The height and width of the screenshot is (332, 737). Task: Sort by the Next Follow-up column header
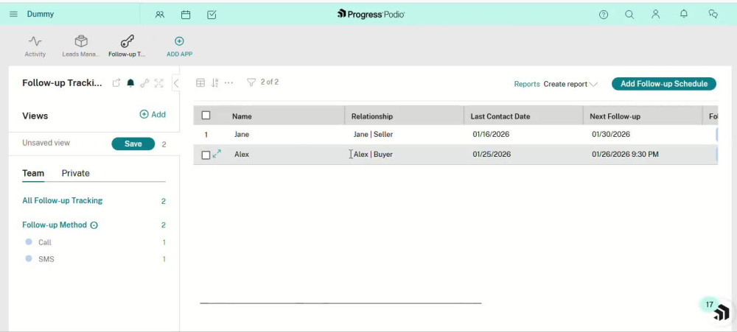coord(615,116)
